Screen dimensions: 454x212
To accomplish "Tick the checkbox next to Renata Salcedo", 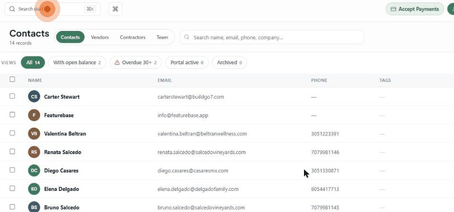I will point(12,151).
